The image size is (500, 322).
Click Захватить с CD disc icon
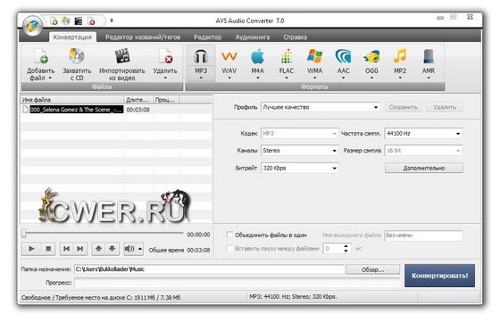click(x=77, y=56)
